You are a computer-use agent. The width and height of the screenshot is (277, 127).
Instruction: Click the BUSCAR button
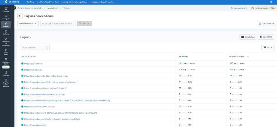coord(84,23)
